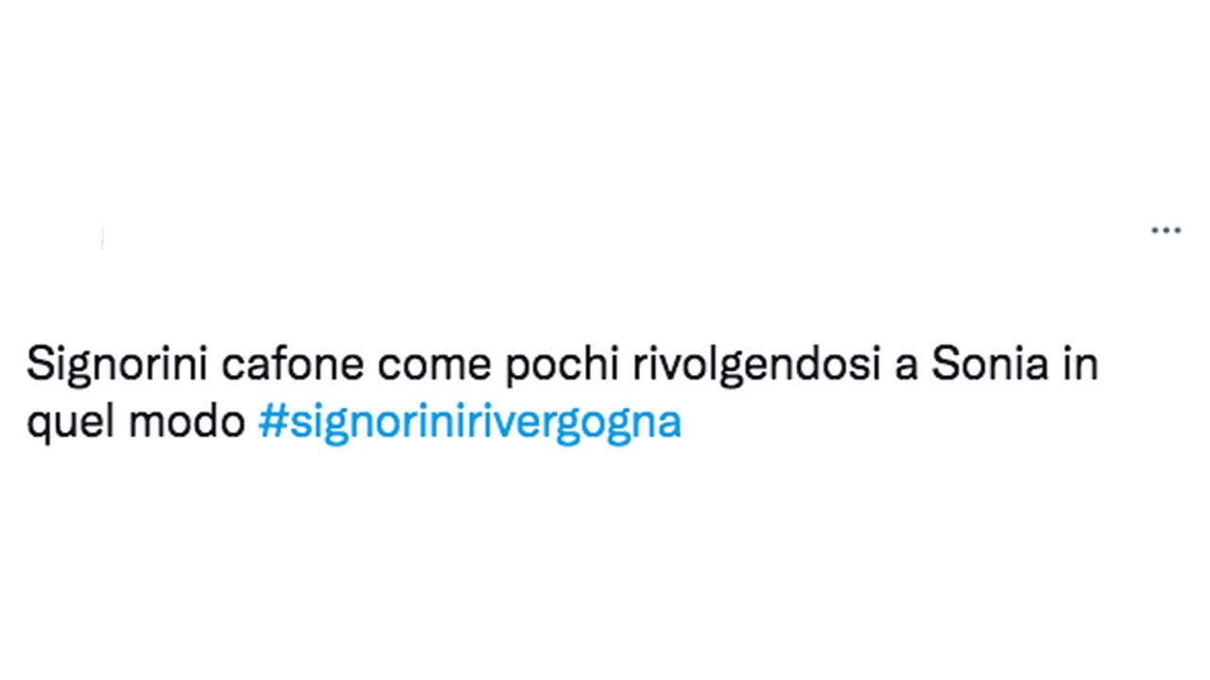Click the thin vertical mark near hidden avatar
The image size is (1210, 680).
point(102,237)
